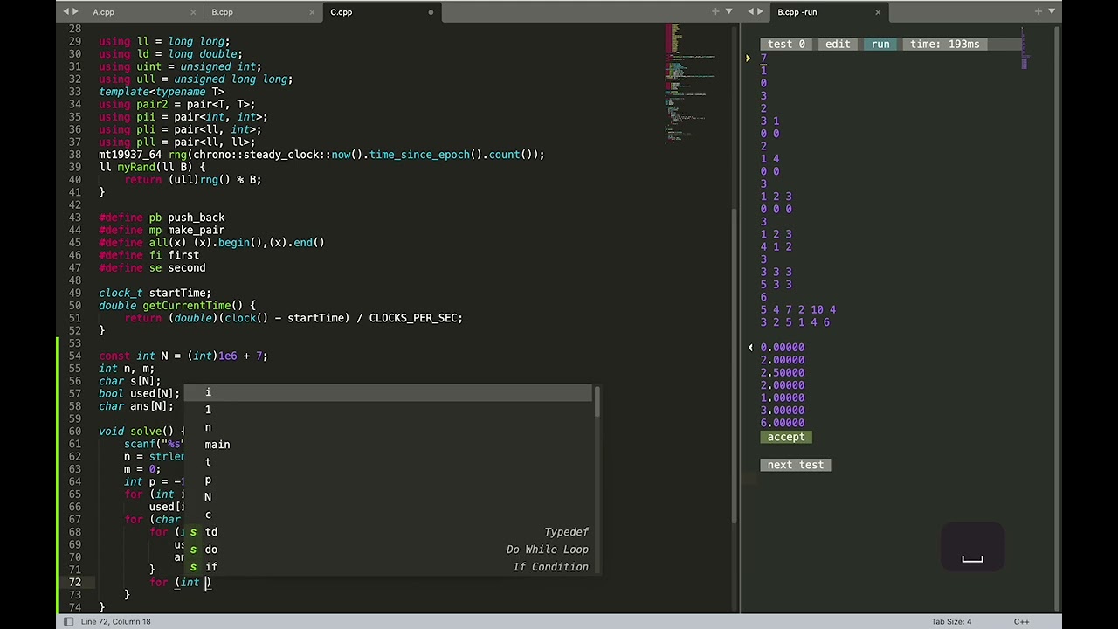Open tab list dropdown in left pane
The width and height of the screenshot is (1118, 629).
click(x=728, y=12)
